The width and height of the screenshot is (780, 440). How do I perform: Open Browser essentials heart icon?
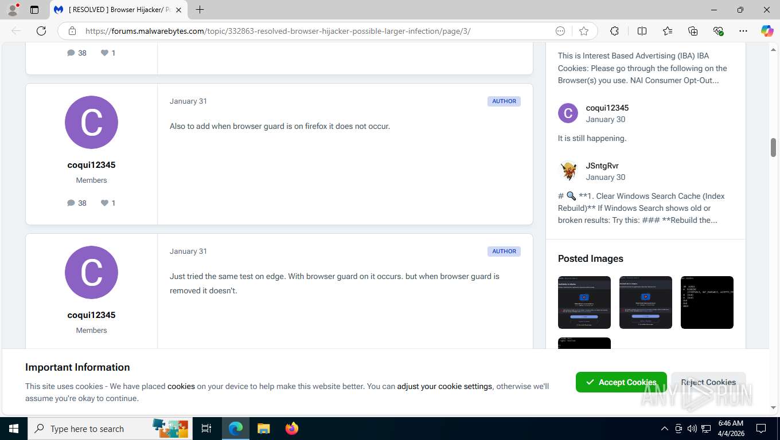coord(718,31)
